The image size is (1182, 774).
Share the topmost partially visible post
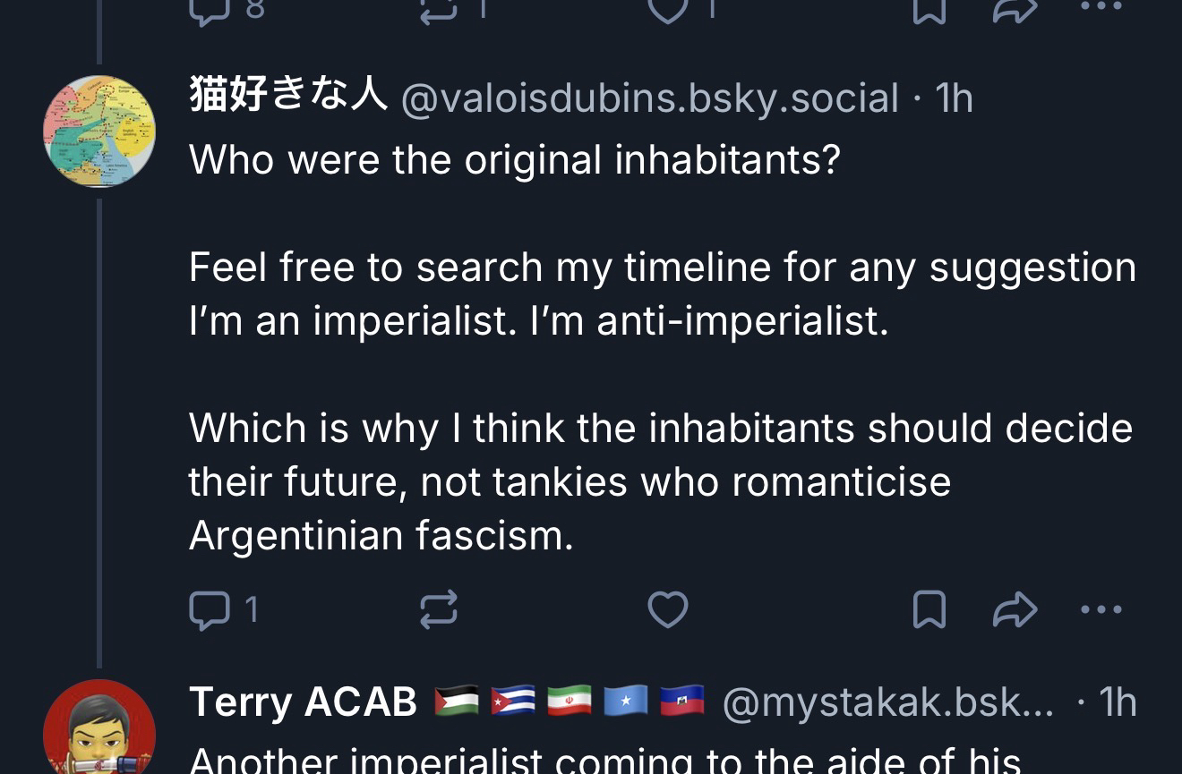click(x=1015, y=7)
